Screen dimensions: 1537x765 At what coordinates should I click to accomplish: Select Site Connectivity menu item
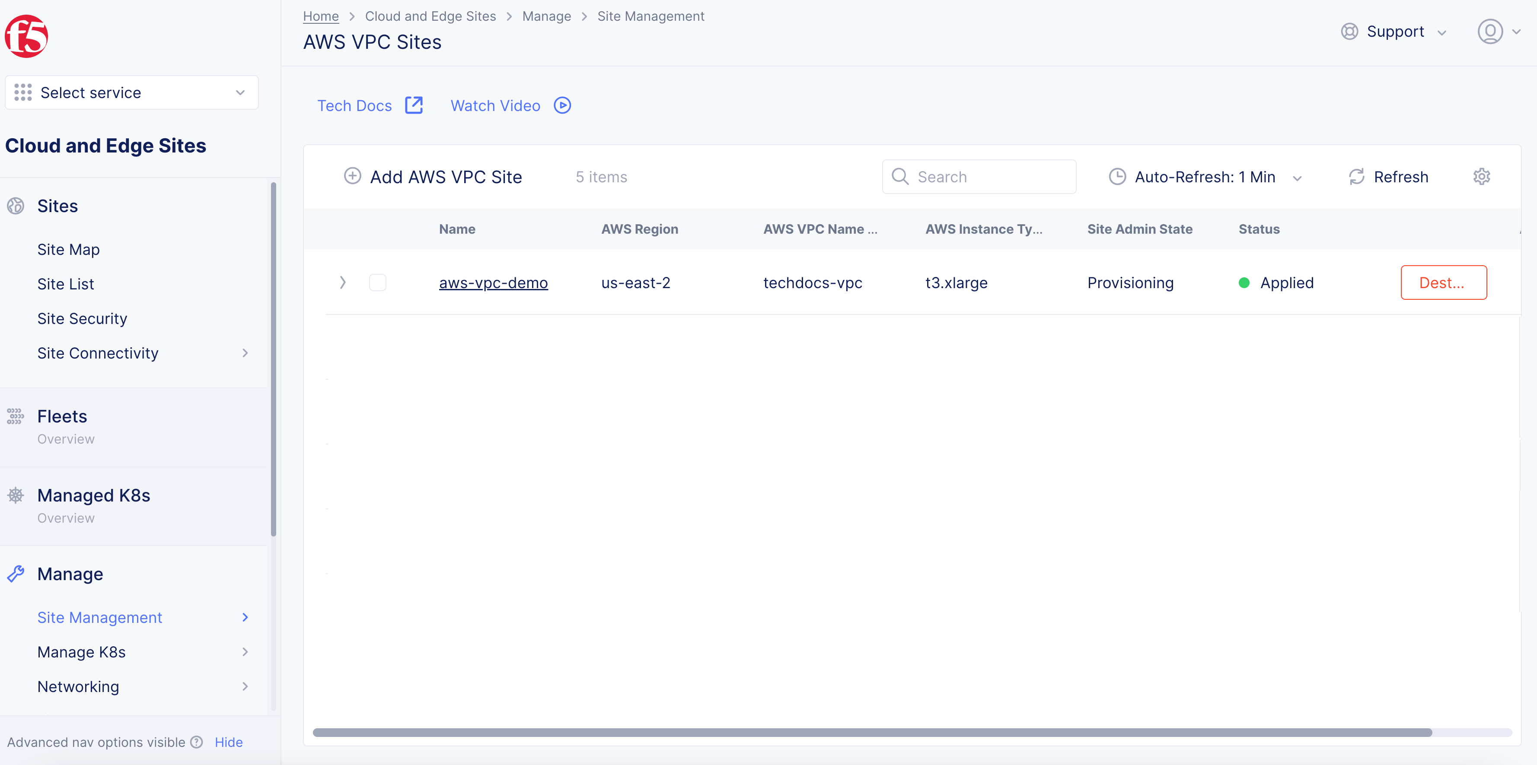[98, 353]
